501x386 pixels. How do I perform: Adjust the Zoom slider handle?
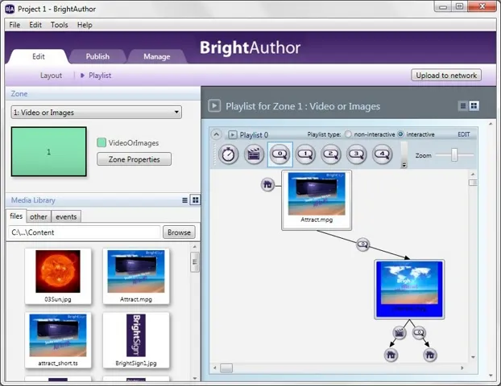click(454, 154)
